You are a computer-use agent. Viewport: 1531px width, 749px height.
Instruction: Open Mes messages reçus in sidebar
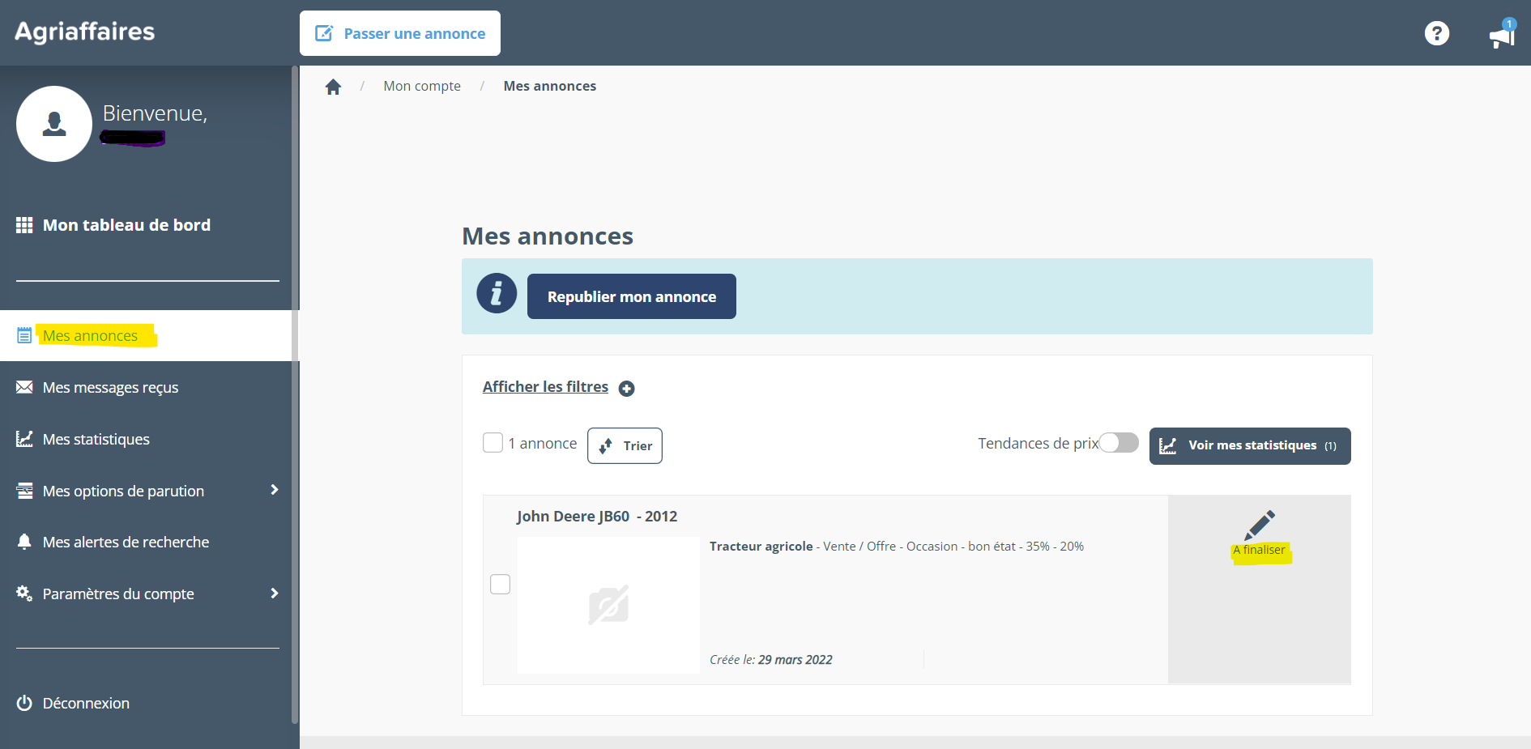tap(110, 388)
